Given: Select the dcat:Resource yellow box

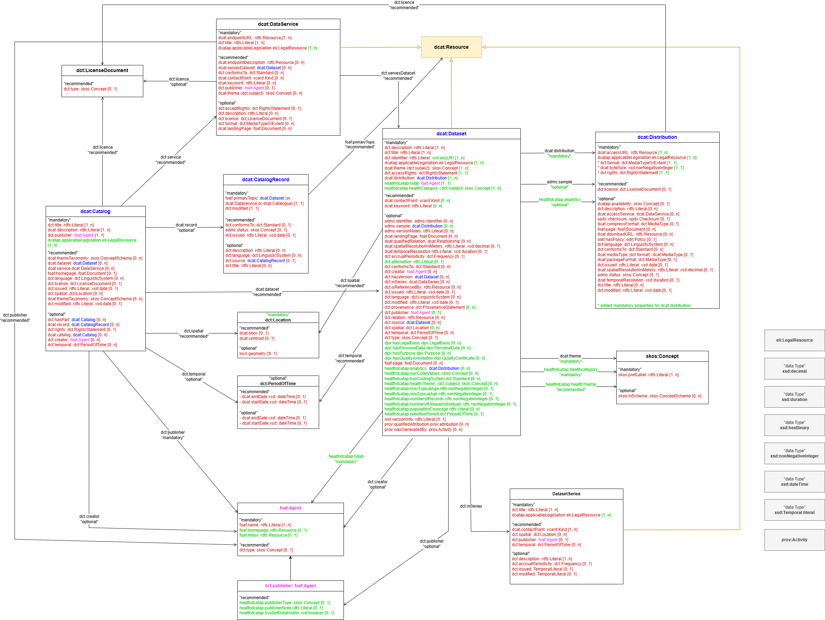Looking at the screenshot, I should [451, 47].
